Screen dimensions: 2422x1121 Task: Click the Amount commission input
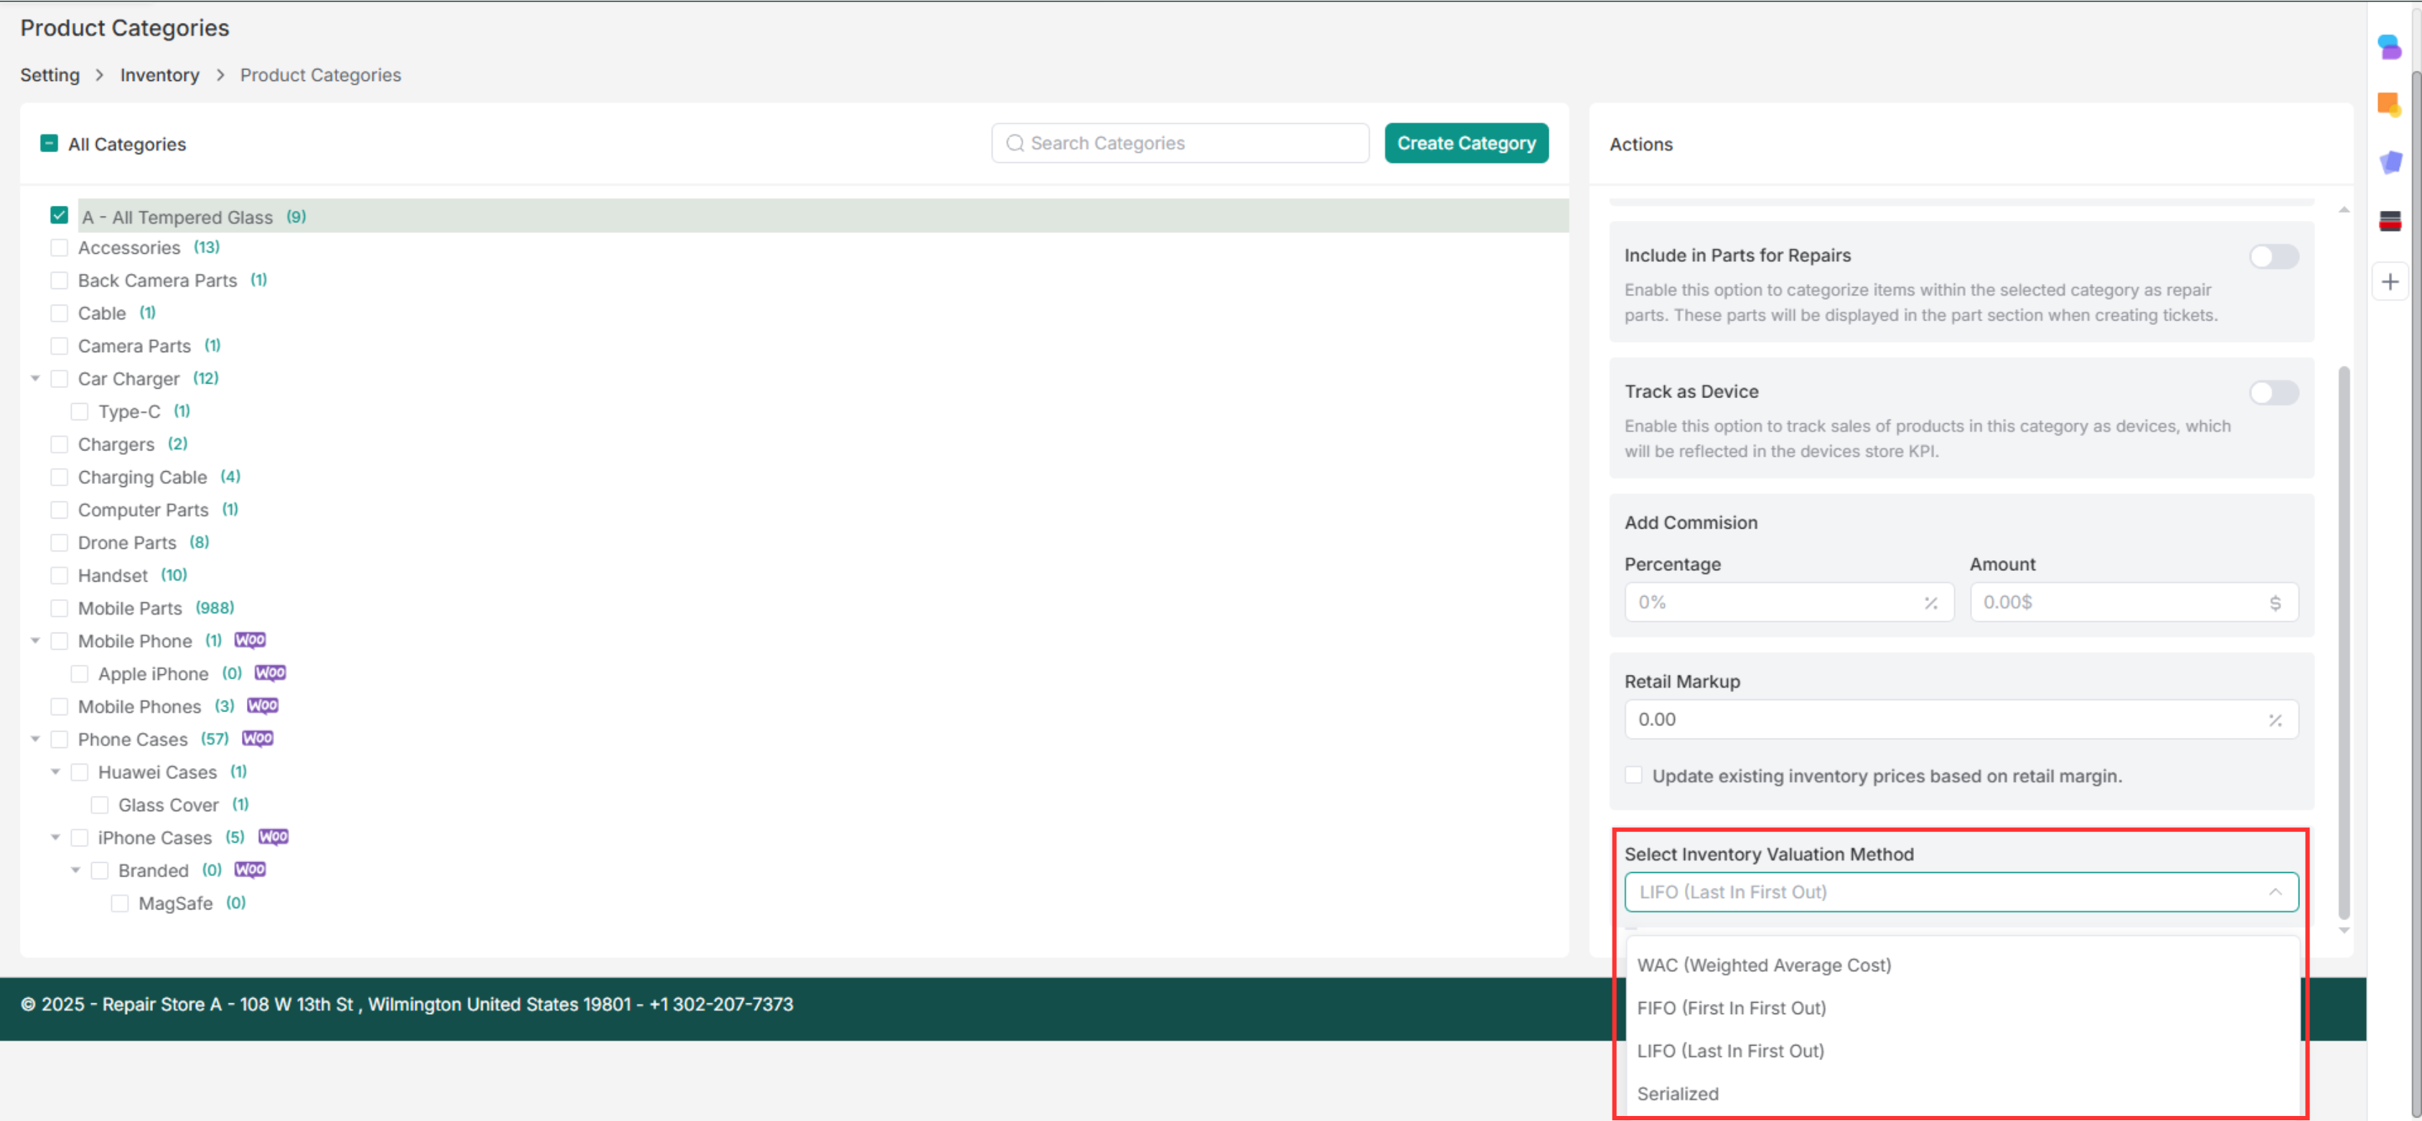2134,602
